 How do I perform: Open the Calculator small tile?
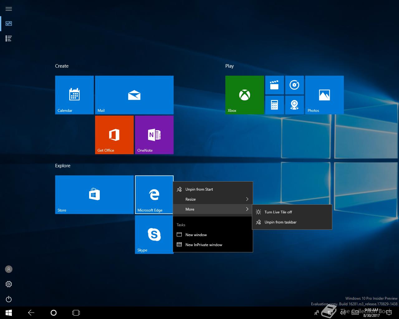(275, 105)
